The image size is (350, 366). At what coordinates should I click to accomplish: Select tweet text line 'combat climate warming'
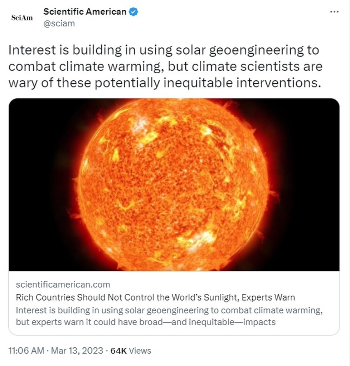[165, 66]
